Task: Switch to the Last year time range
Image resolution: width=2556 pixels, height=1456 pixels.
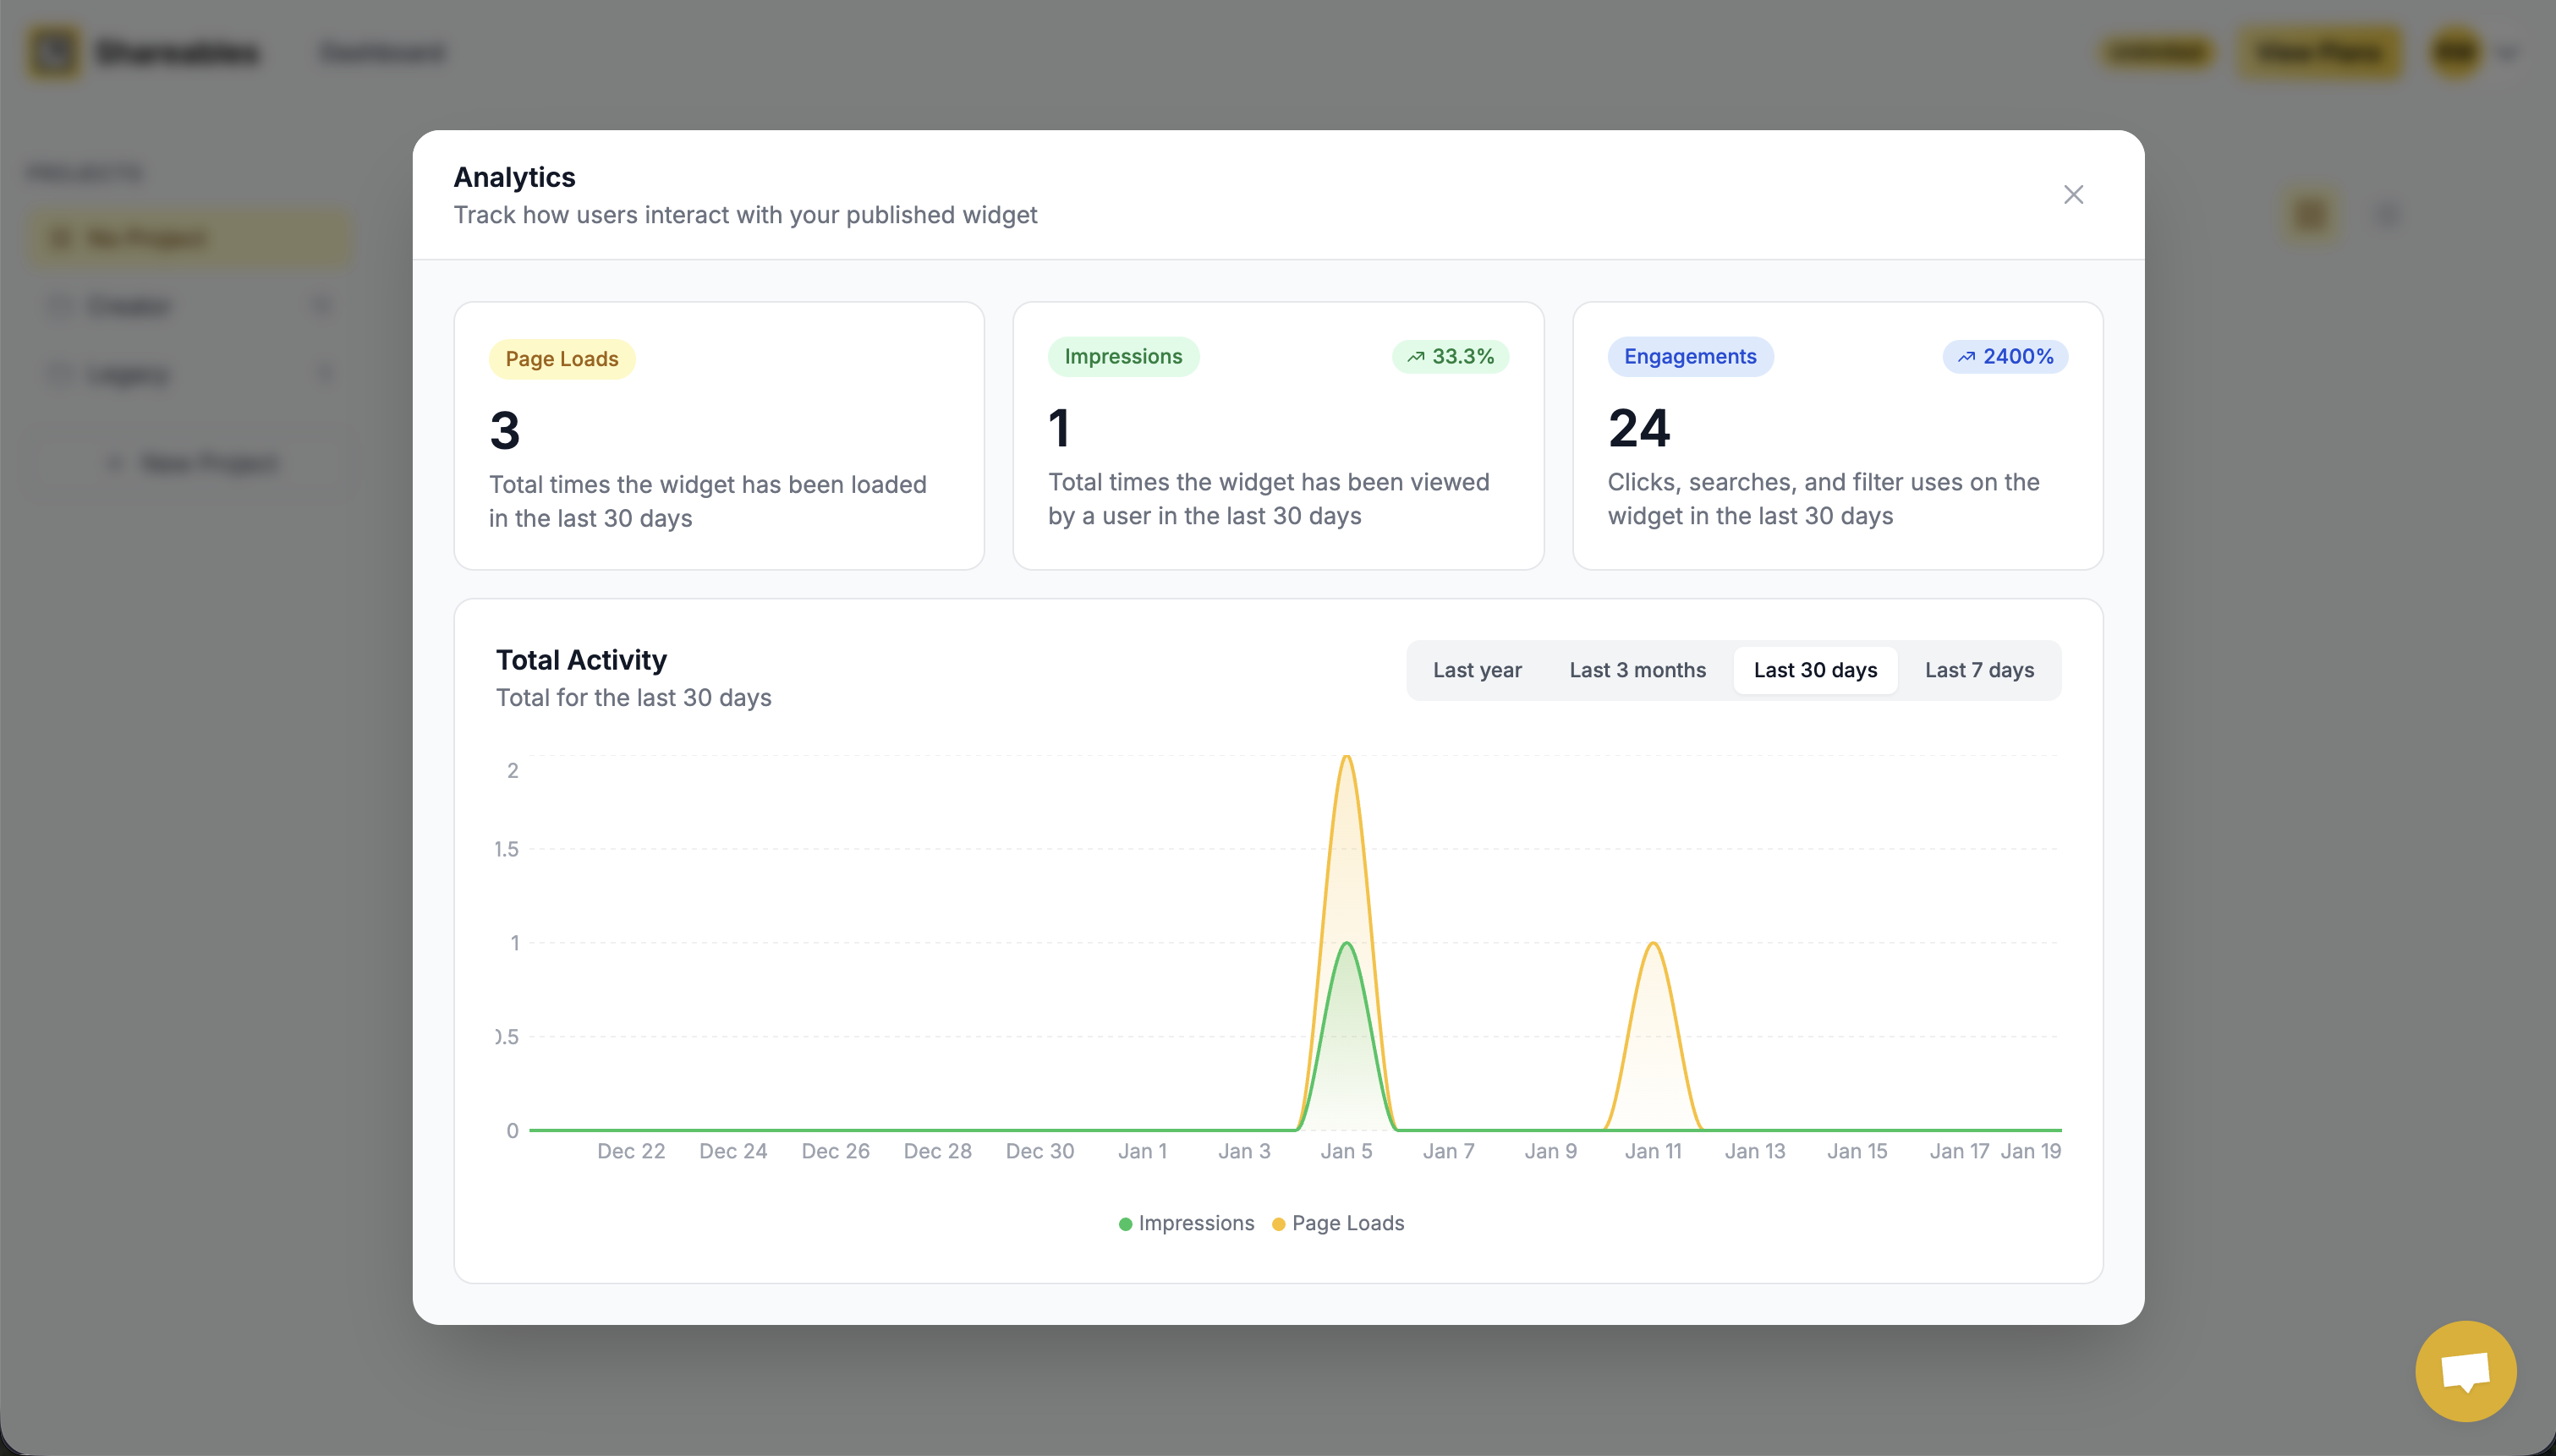Action: click(x=1476, y=670)
